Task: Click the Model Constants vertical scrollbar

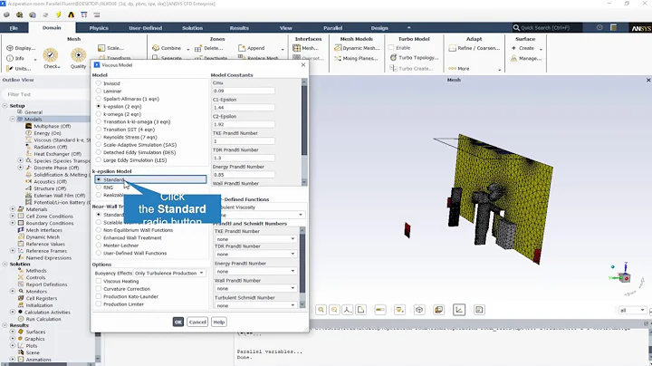Action: [x=304, y=132]
